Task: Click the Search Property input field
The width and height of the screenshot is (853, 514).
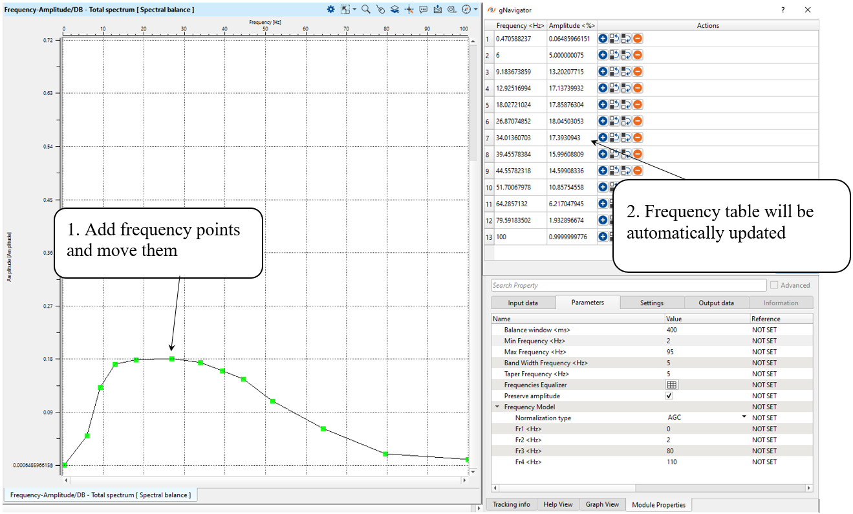Action: 627,285
